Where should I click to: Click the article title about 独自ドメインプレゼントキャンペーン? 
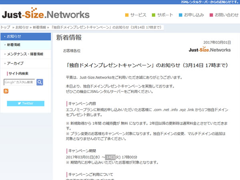click(x=147, y=65)
